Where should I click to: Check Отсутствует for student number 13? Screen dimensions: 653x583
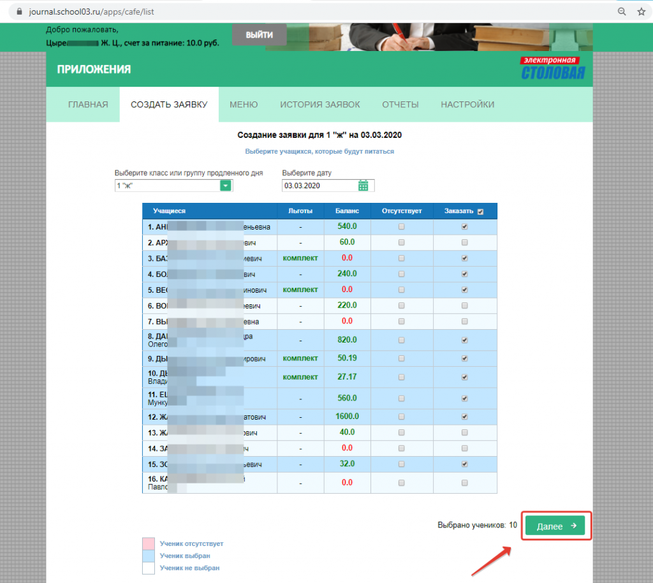(401, 432)
